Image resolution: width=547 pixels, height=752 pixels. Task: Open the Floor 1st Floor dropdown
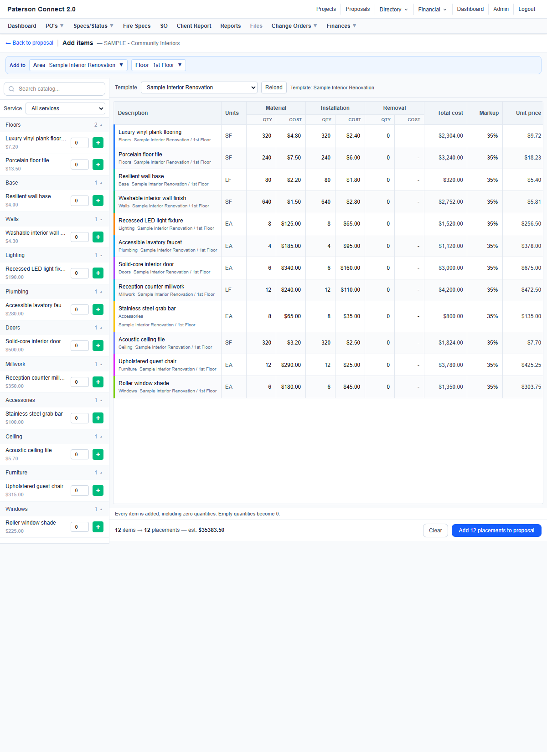[159, 65]
